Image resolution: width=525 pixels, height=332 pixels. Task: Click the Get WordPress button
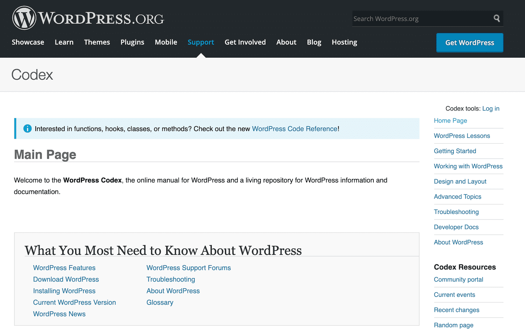tap(469, 43)
